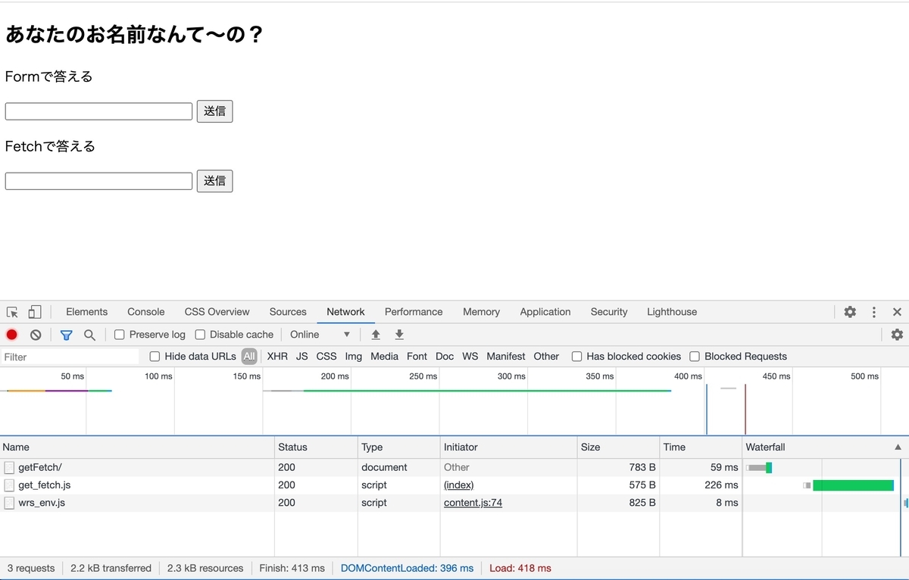
Task: Enable Preserve log checkbox
Action: point(120,335)
